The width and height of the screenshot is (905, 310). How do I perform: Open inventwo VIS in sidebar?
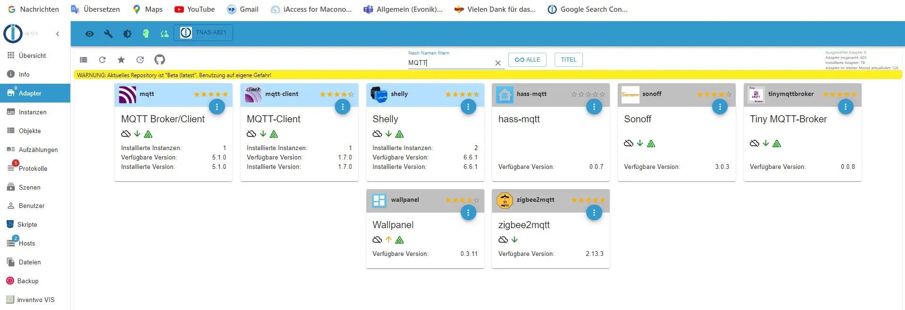tap(35, 300)
